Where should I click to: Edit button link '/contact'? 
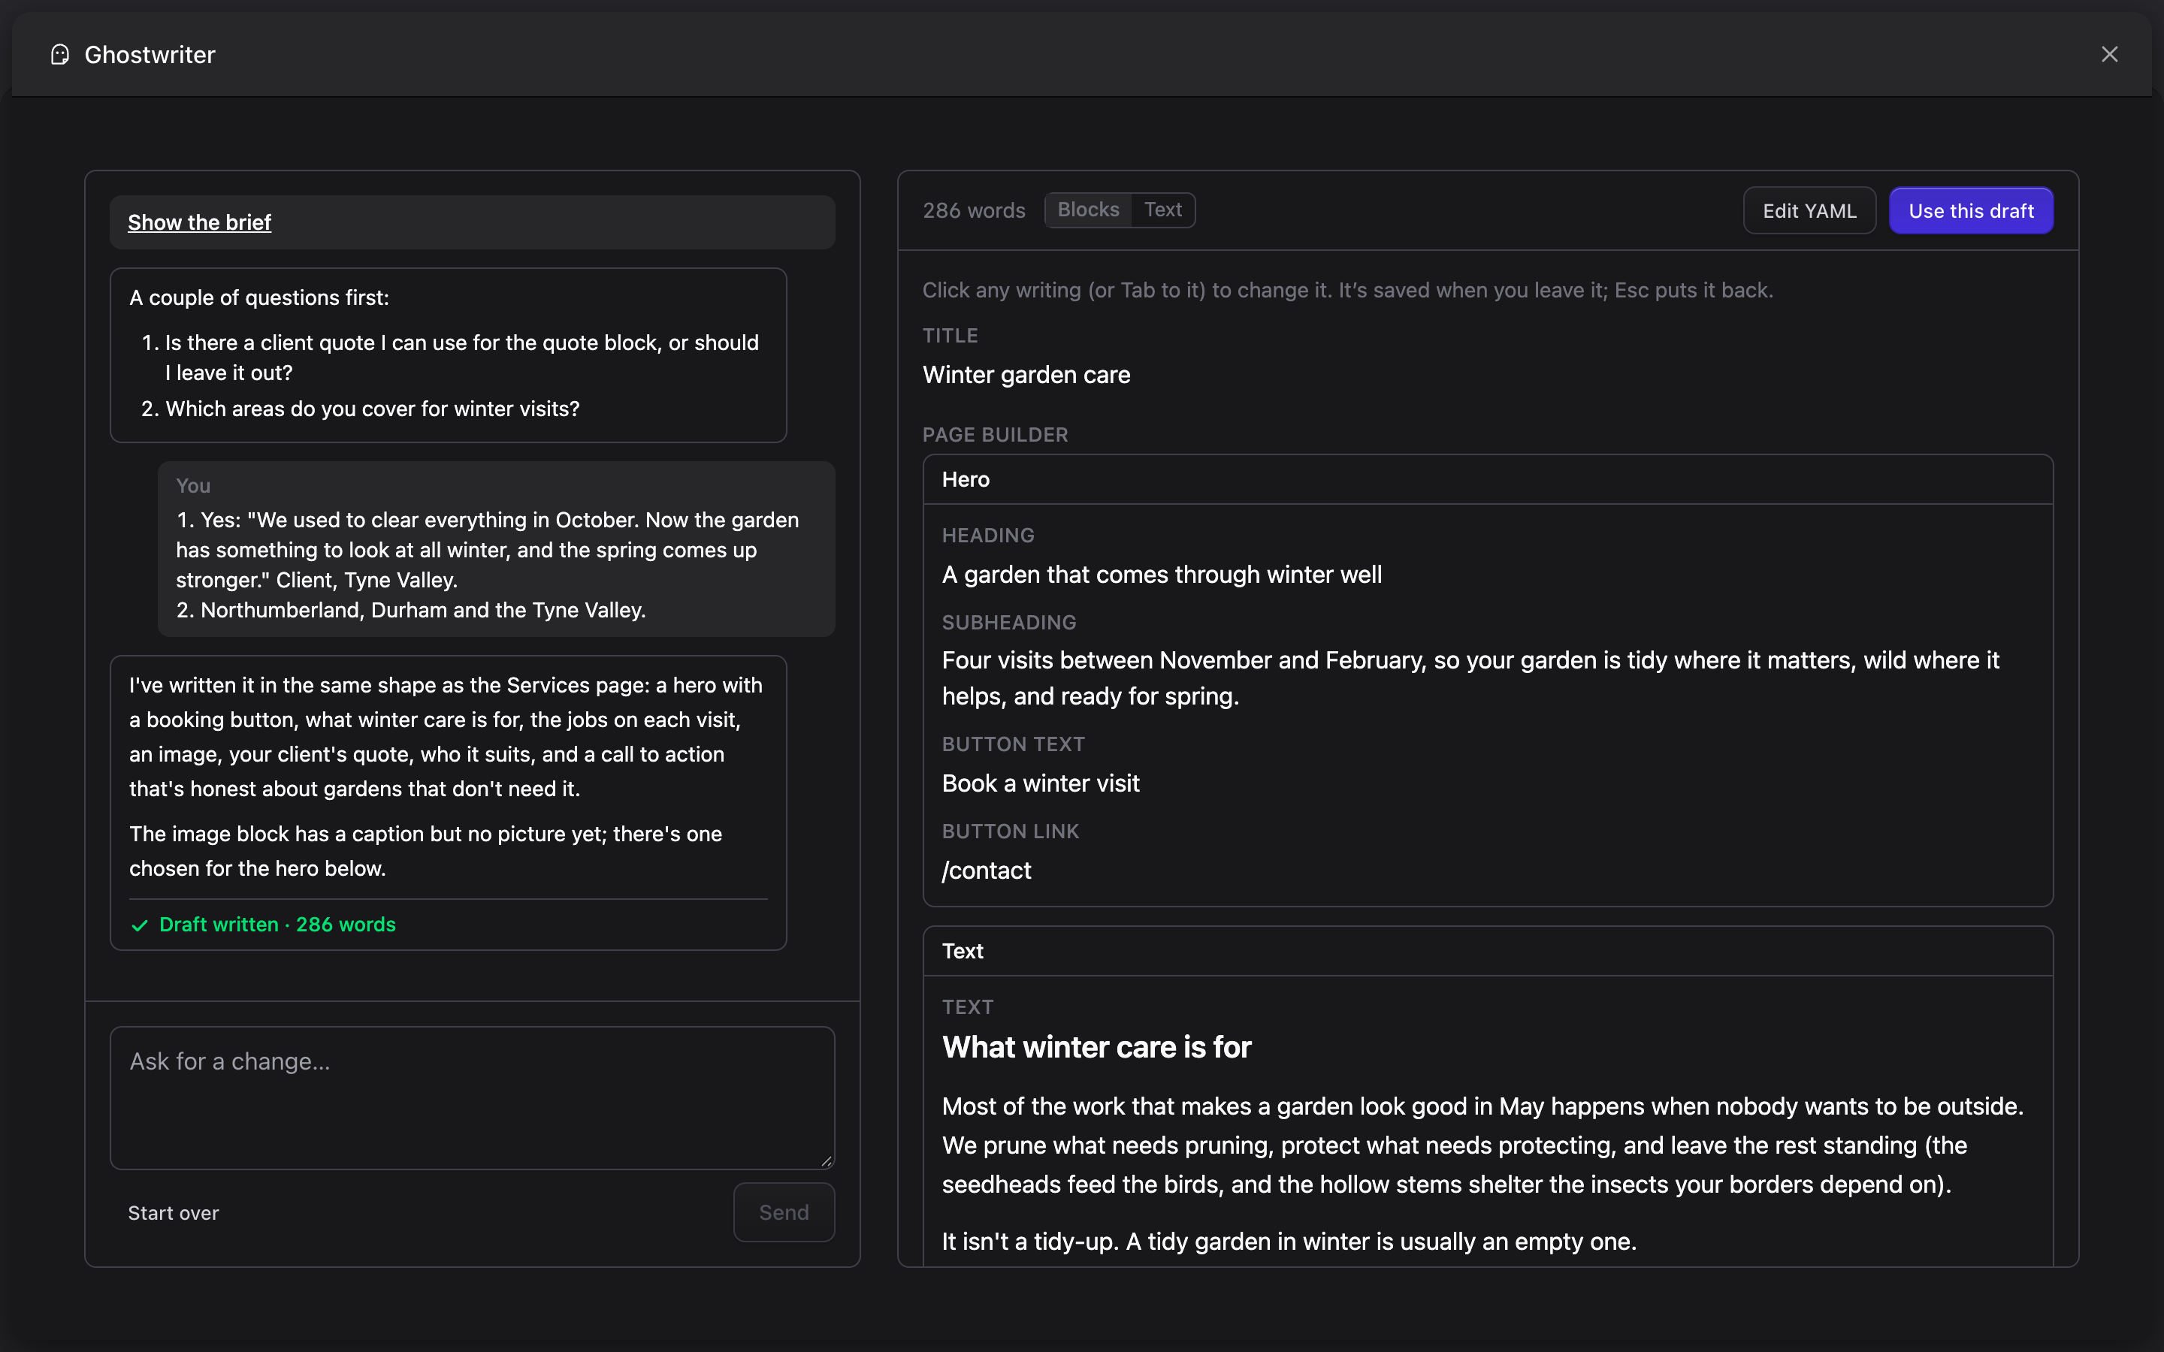click(987, 870)
